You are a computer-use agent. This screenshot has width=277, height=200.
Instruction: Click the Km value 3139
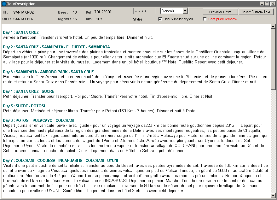tap(99, 19)
